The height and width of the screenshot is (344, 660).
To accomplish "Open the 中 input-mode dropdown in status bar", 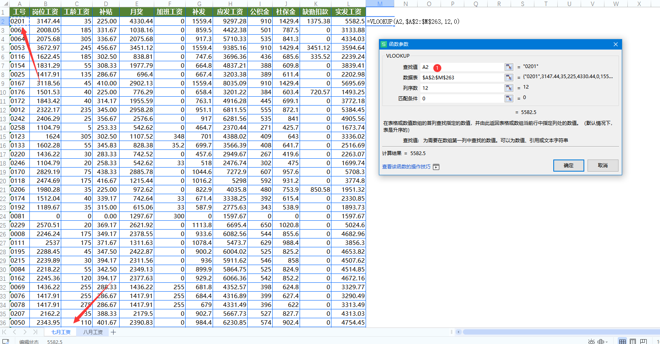I will click(603, 342).
